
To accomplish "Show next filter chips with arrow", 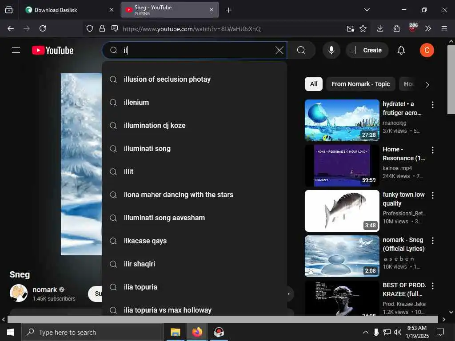I will (427, 85).
